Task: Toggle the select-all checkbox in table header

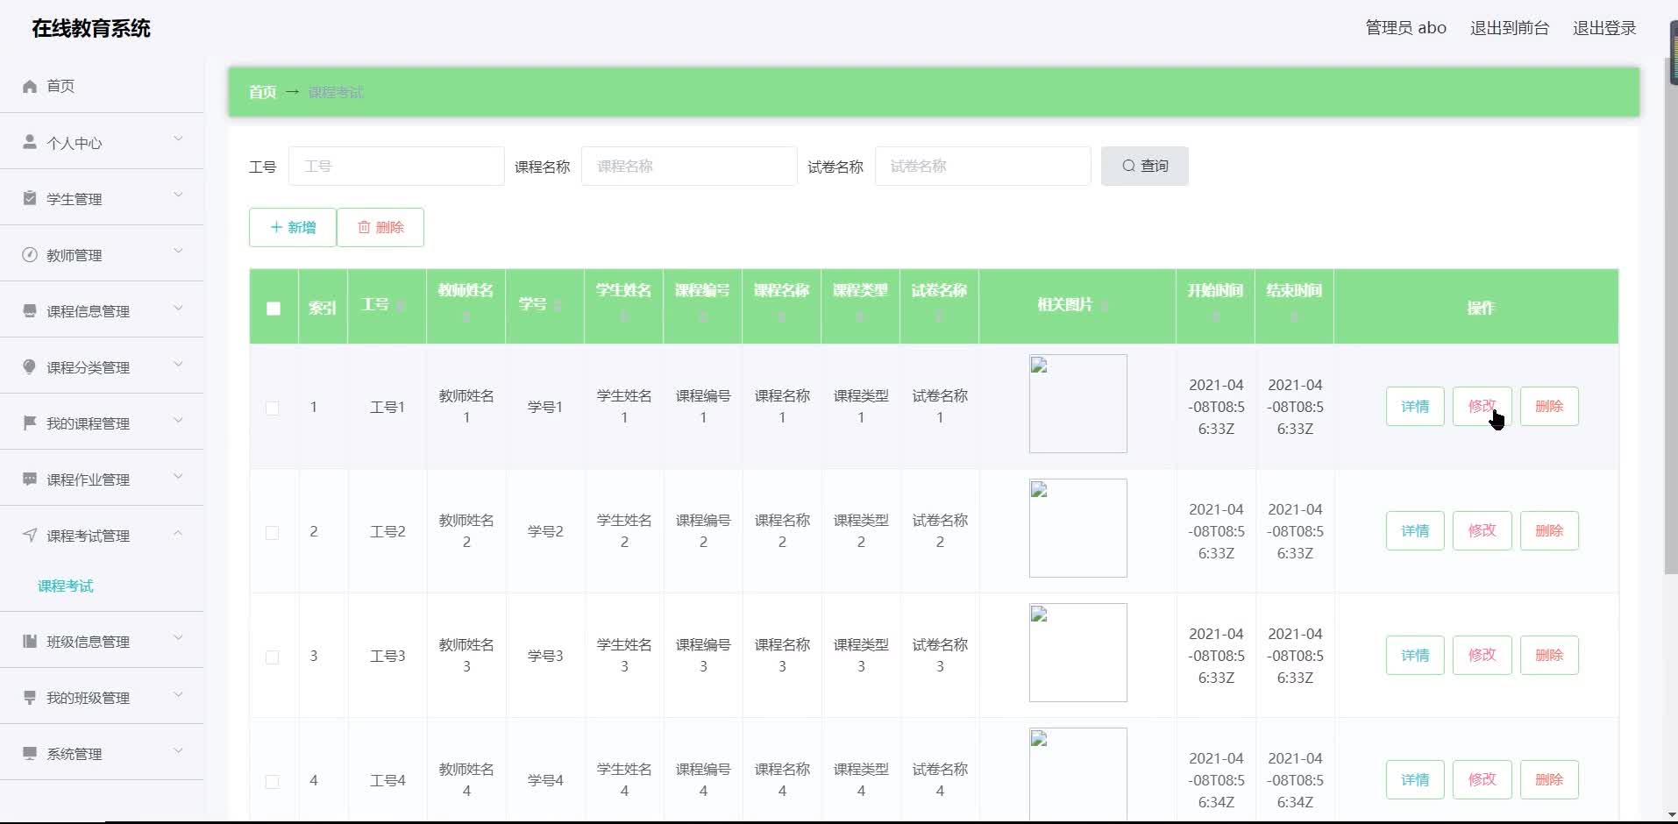Action: click(x=274, y=308)
